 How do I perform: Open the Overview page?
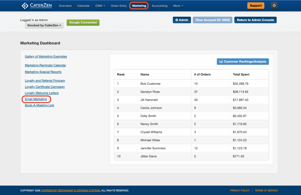pyautogui.click(x=65, y=6)
